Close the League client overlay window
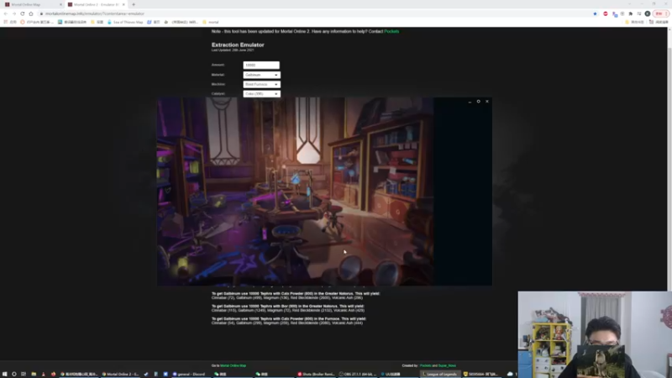The height and width of the screenshot is (378, 672). pos(487,102)
